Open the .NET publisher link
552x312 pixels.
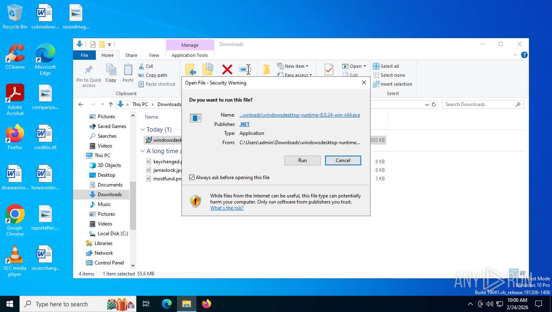click(x=244, y=124)
